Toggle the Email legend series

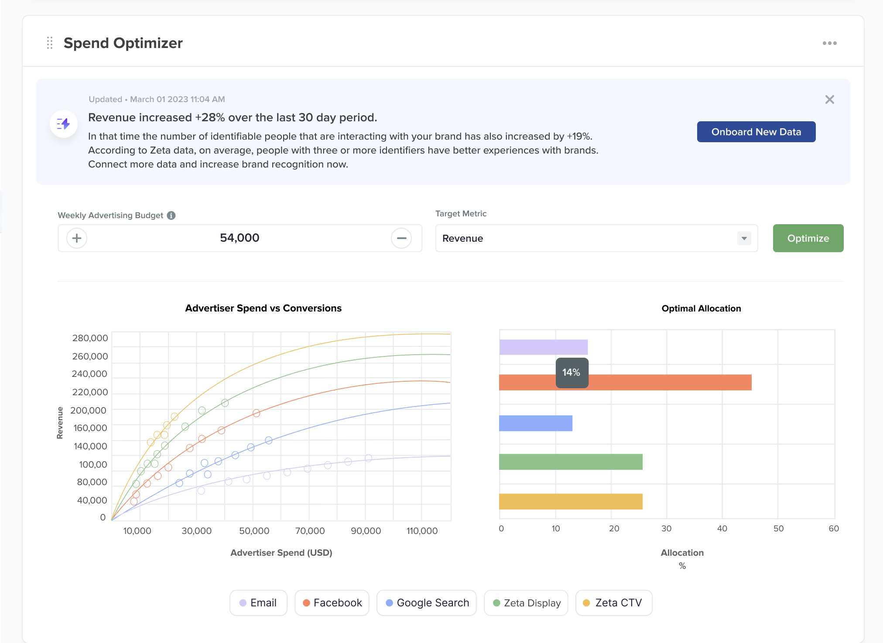pos(258,603)
